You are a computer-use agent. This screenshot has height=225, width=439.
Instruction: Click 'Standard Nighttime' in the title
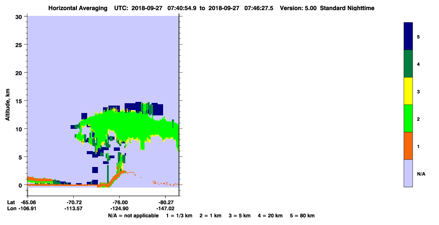347,8
